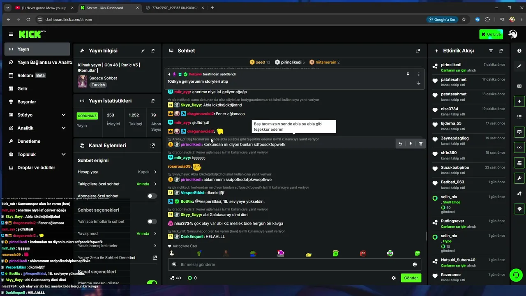Open the Gelir sidebar item
This screenshot has width=526, height=296.
pyautogui.click(x=37, y=88)
